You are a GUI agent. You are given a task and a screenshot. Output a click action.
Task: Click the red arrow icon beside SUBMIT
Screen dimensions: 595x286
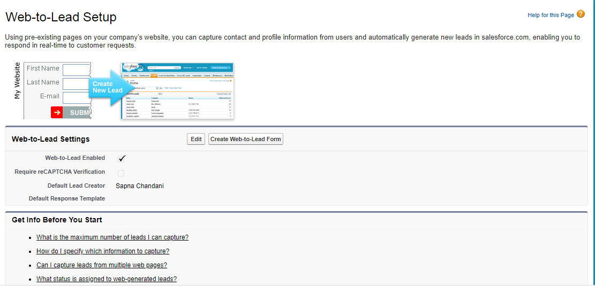click(x=57, y=113)
